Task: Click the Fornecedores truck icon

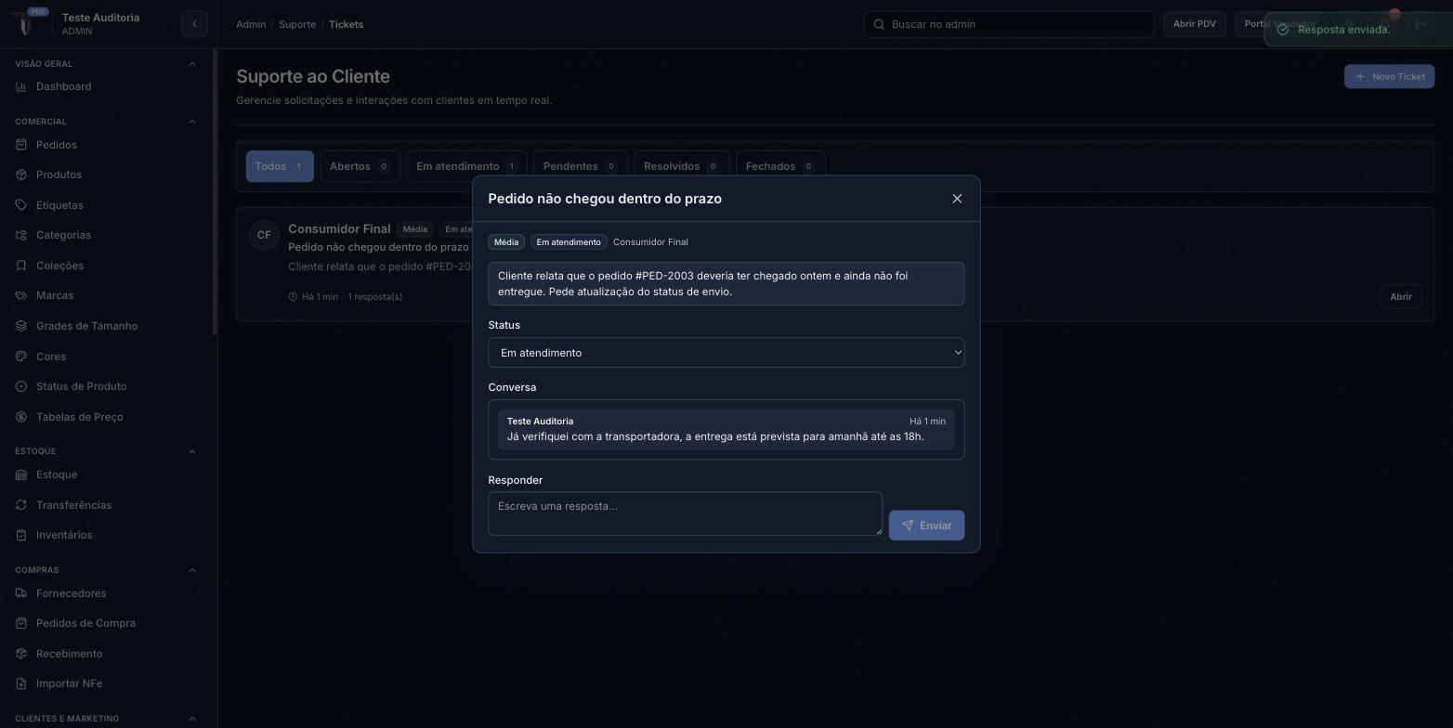Action: (21, 593)
